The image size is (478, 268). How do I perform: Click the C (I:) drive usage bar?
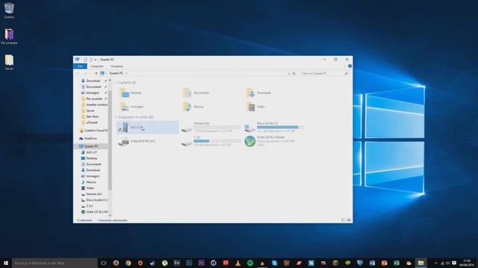[x=217, y=141]
